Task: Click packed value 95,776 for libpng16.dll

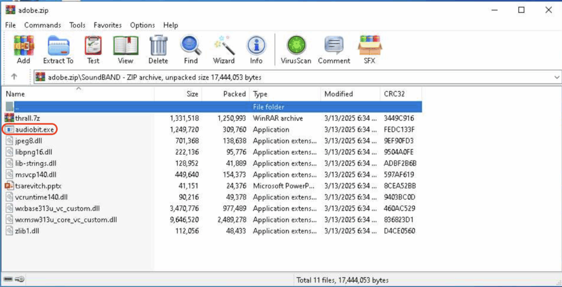Action: tap(237, 152)
